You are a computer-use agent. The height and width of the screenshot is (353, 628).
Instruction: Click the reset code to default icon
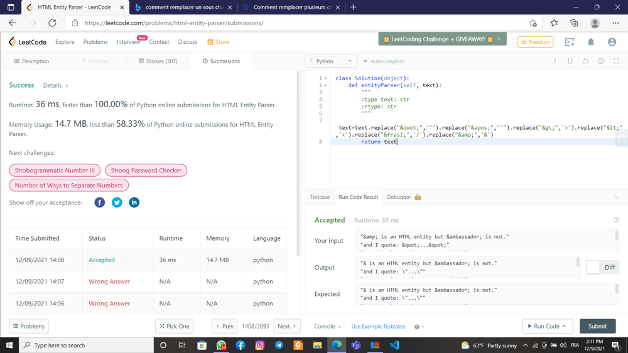(x=585, y=61)
